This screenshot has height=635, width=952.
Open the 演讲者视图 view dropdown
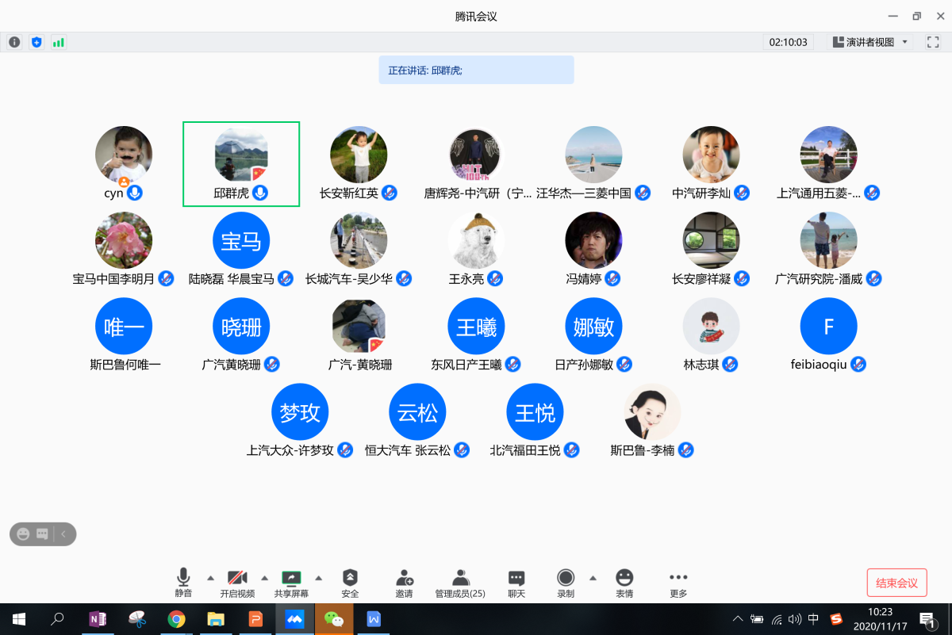point(869,42)
